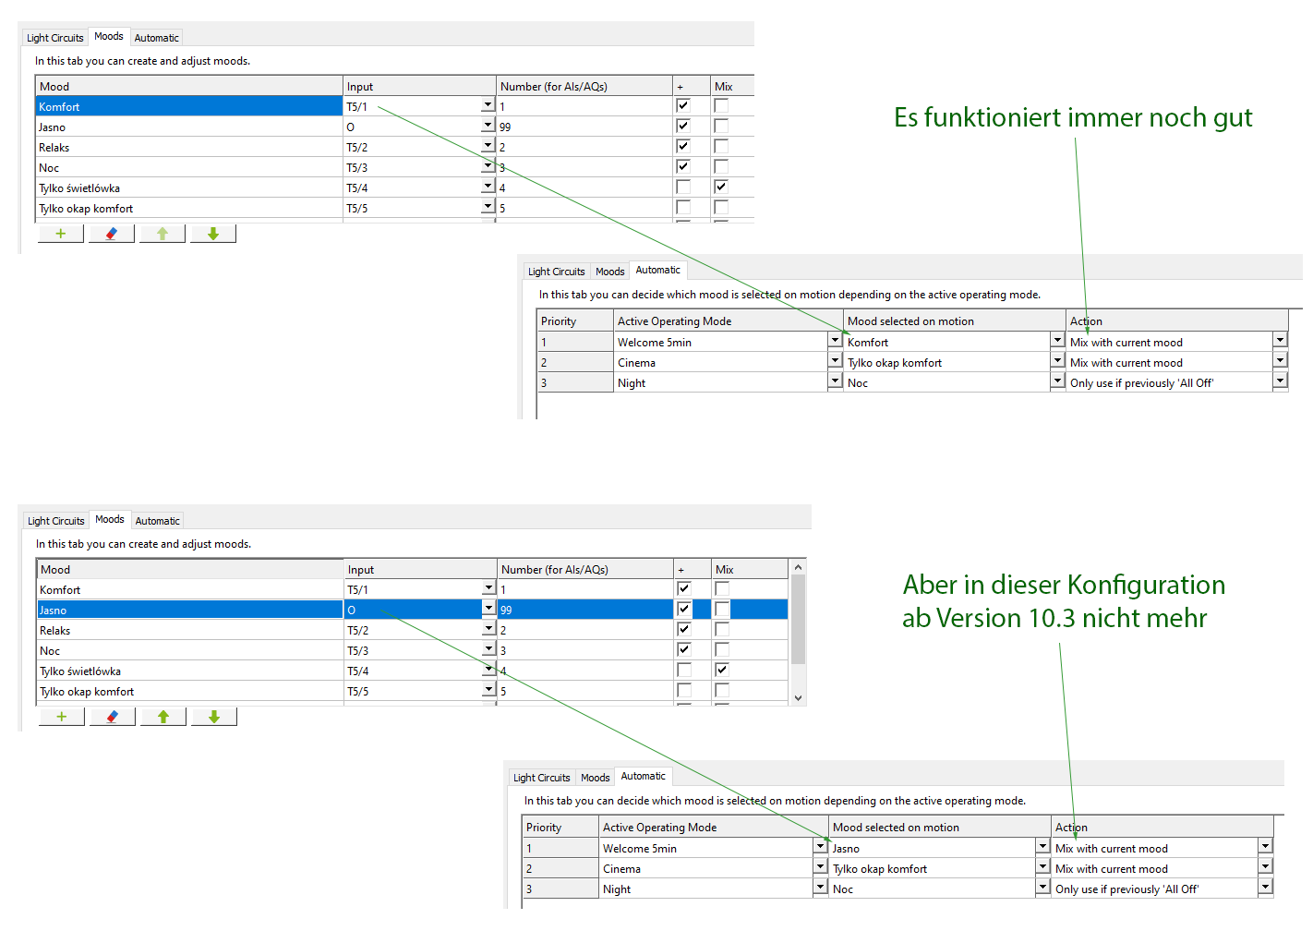
Task: Click the Mood column header in the upper Moods panel
Action: [x=189, y=86]
